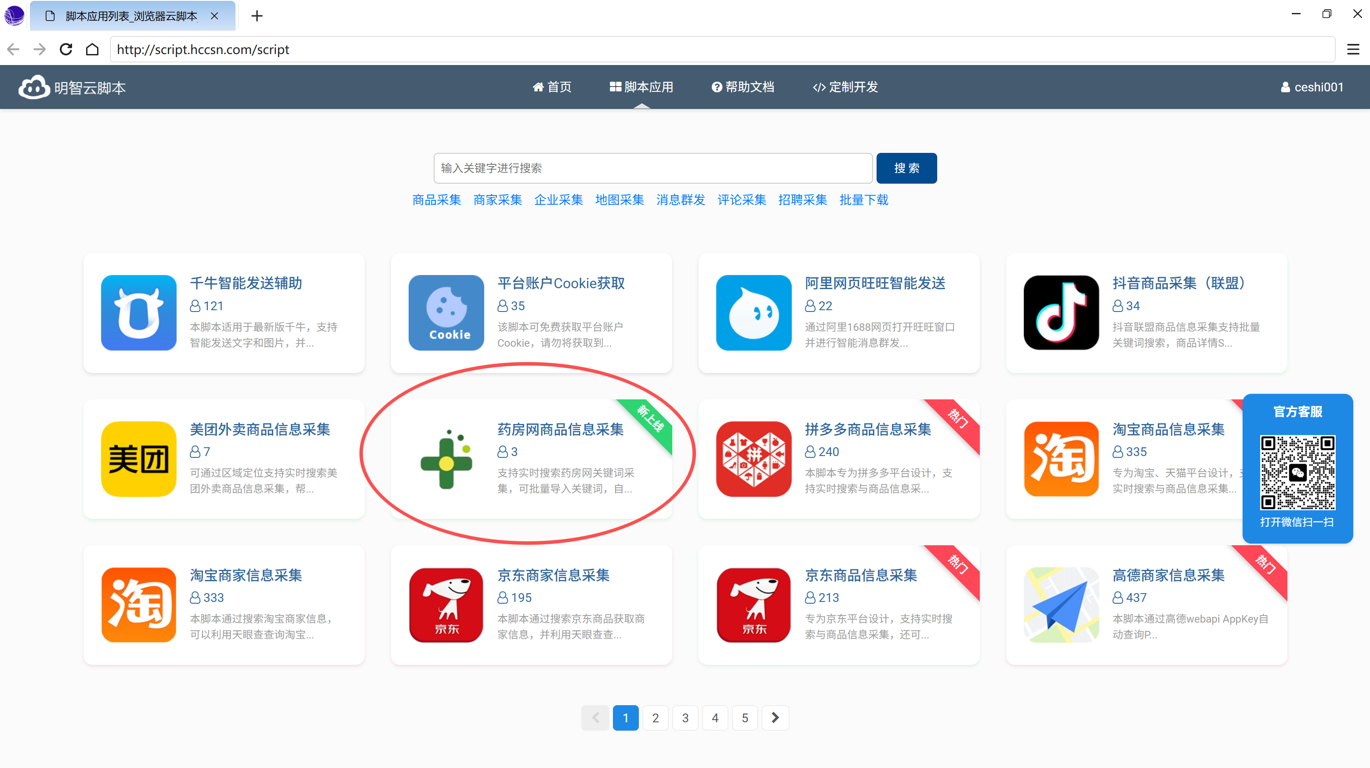The image size is (1370, 768).
Task: Open 帮助文档 in navigation bar
Action: [743, 87]
